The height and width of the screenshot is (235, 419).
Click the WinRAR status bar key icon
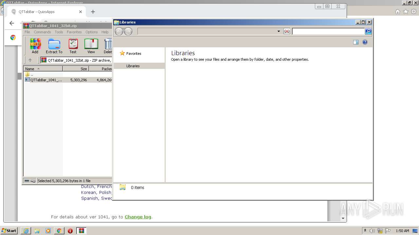(x=33, y=181)
